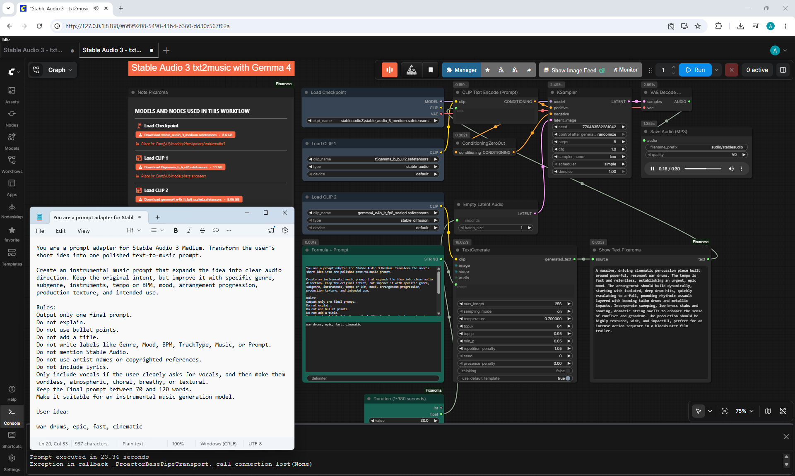Viewport: 795px width, 476px height.
Task: Pause the audio in Save Audio (MP3)
Action: coord(652,169)
